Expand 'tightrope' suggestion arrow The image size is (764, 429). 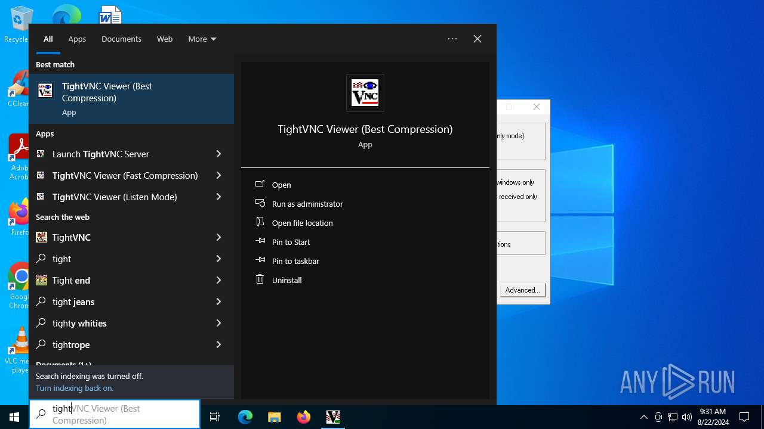pyautogui.click(x=218, y=344)
